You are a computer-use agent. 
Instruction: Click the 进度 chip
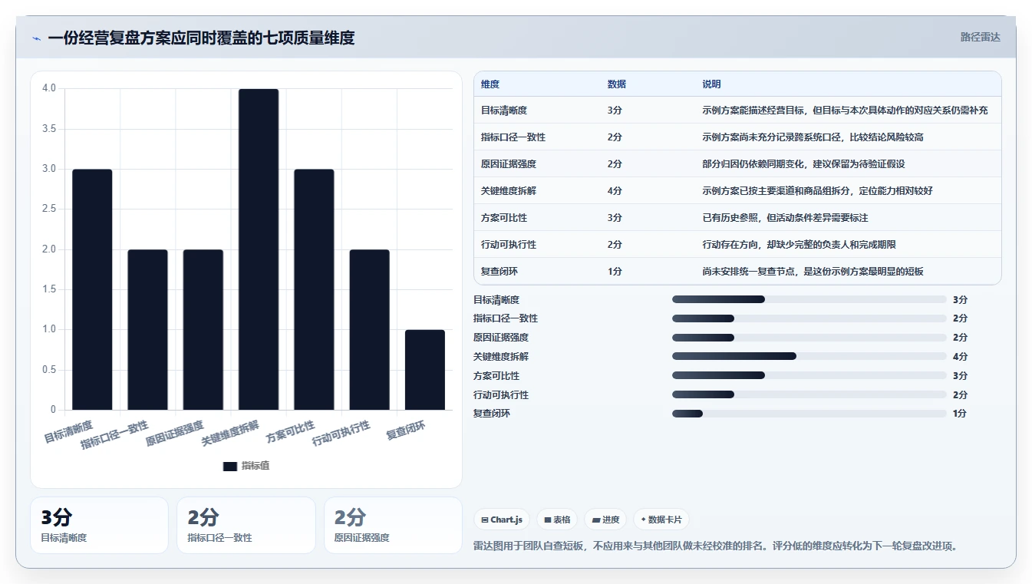[x=605, y=520]
